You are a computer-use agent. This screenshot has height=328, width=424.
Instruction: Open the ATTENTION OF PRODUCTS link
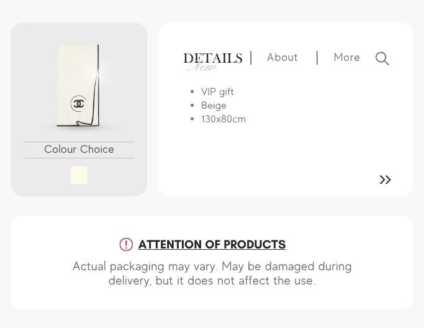[x=212, y=244]
